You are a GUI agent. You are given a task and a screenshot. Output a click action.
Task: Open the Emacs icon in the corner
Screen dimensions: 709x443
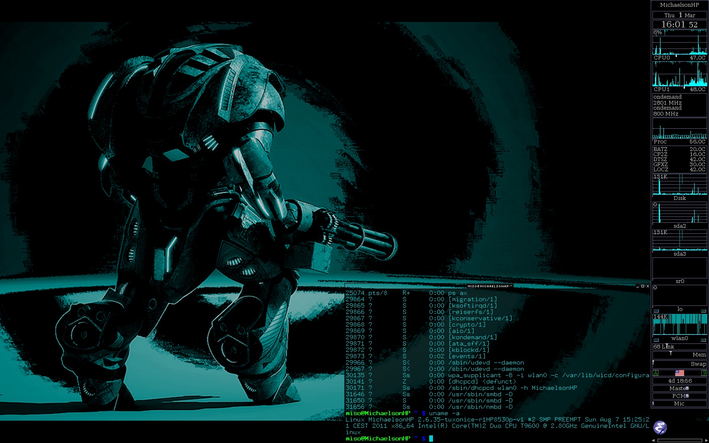click(x=660, y=427)
